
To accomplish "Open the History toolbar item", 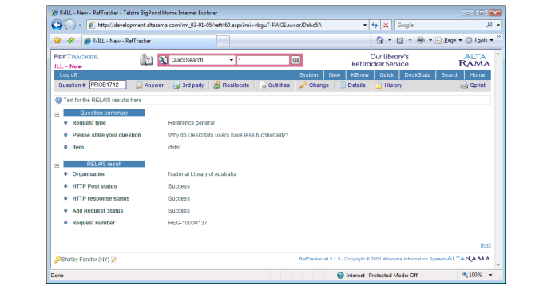I will 389,85.
